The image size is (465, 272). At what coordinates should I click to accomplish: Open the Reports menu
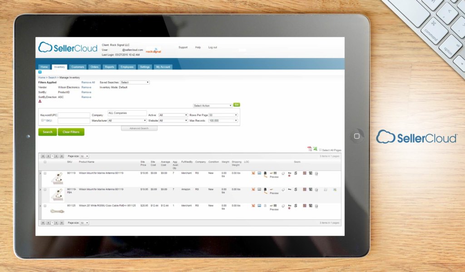coord(110,67)
